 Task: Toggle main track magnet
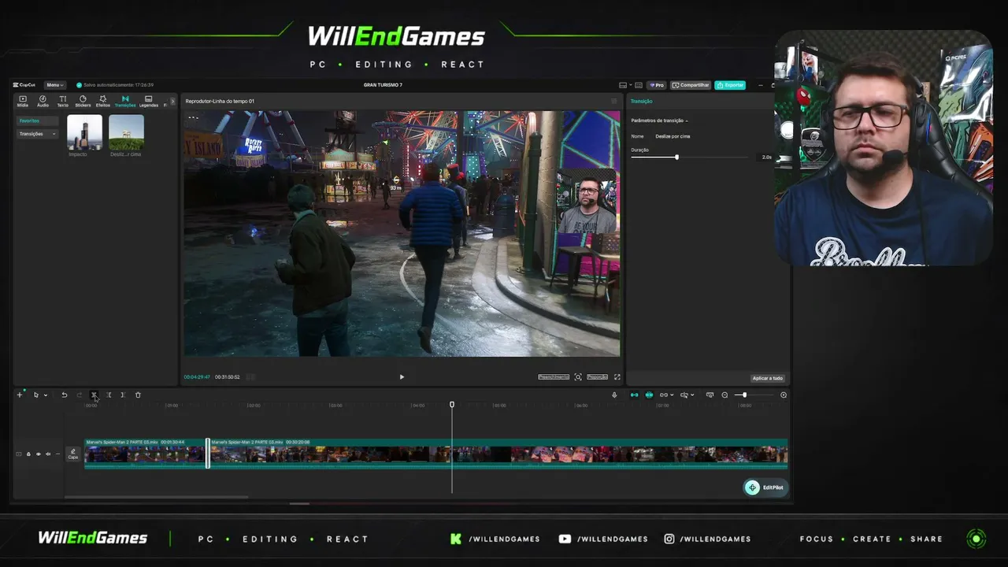click(634, 395)
